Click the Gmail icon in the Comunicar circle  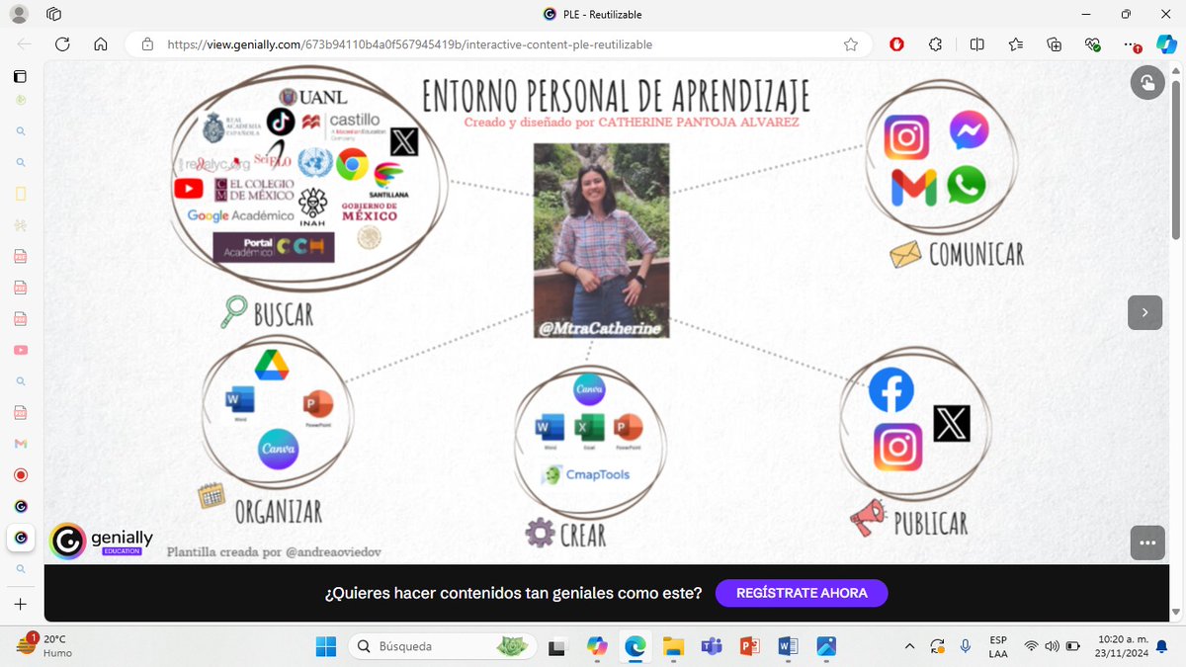click(x=914, y=189)
